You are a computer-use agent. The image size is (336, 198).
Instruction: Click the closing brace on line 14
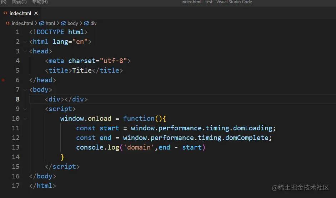coord(62,157)
